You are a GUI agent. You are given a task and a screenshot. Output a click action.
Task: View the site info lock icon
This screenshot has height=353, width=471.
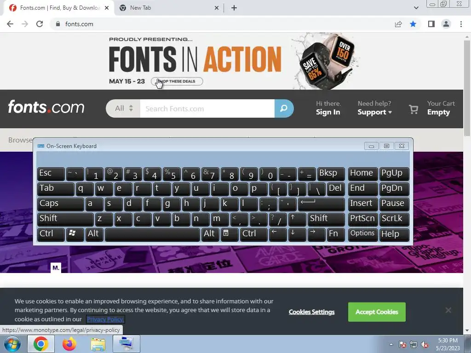click(x=58, y=24)
